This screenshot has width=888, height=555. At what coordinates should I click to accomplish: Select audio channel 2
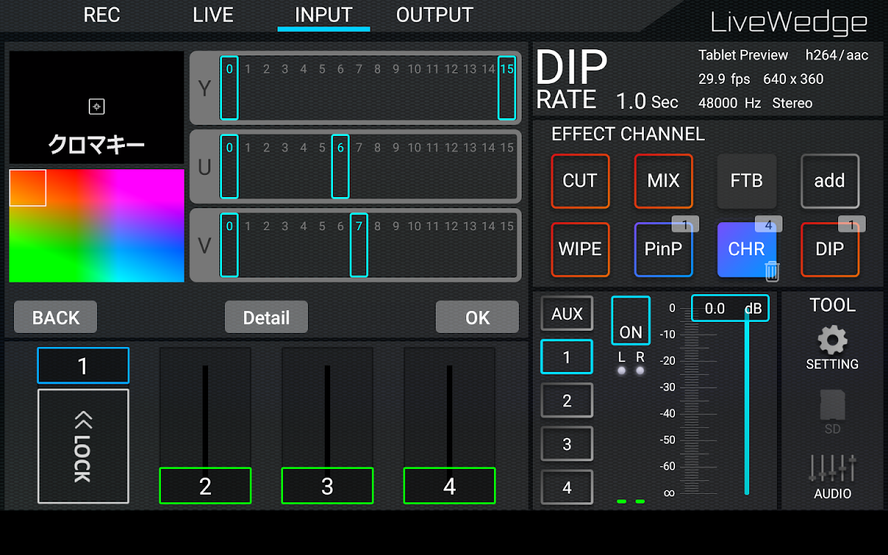[567, 400]
